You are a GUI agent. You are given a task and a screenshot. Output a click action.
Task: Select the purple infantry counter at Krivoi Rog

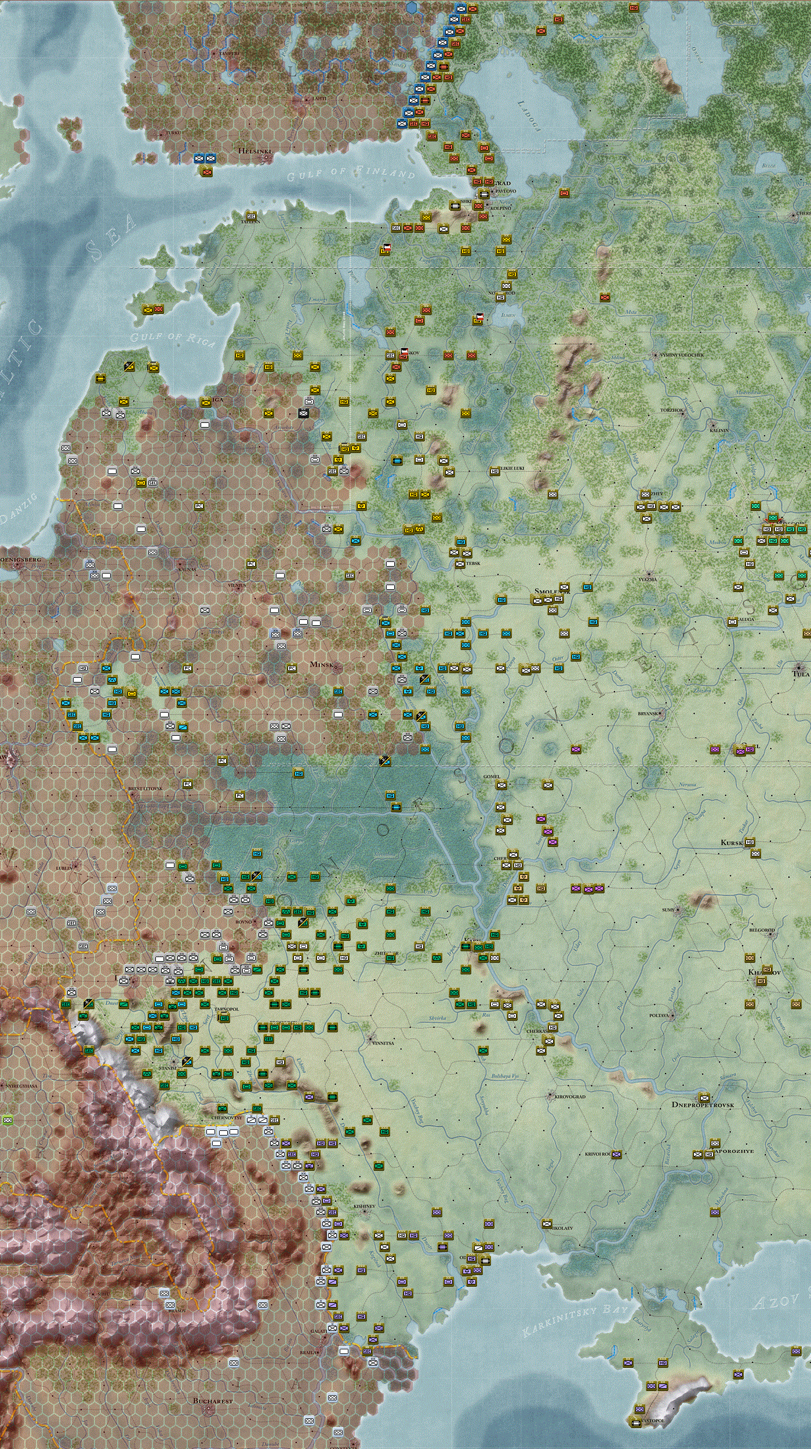616,1154
